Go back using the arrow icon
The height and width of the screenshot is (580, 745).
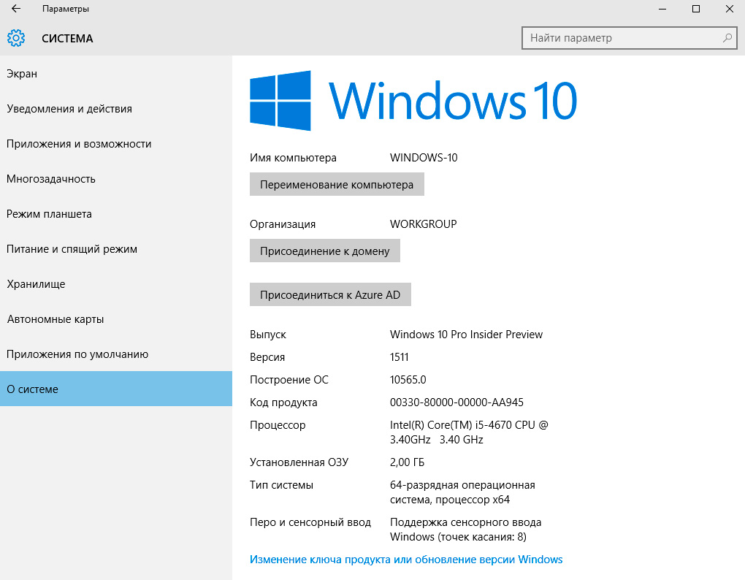coord(16,9)
